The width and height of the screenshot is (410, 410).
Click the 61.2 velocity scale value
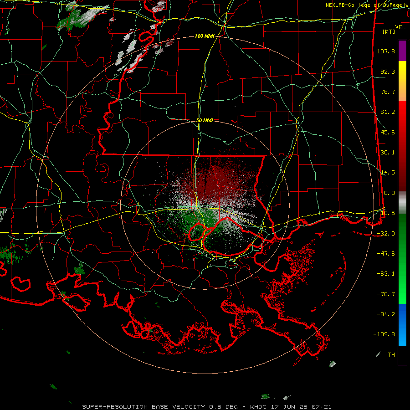[388, 112]
